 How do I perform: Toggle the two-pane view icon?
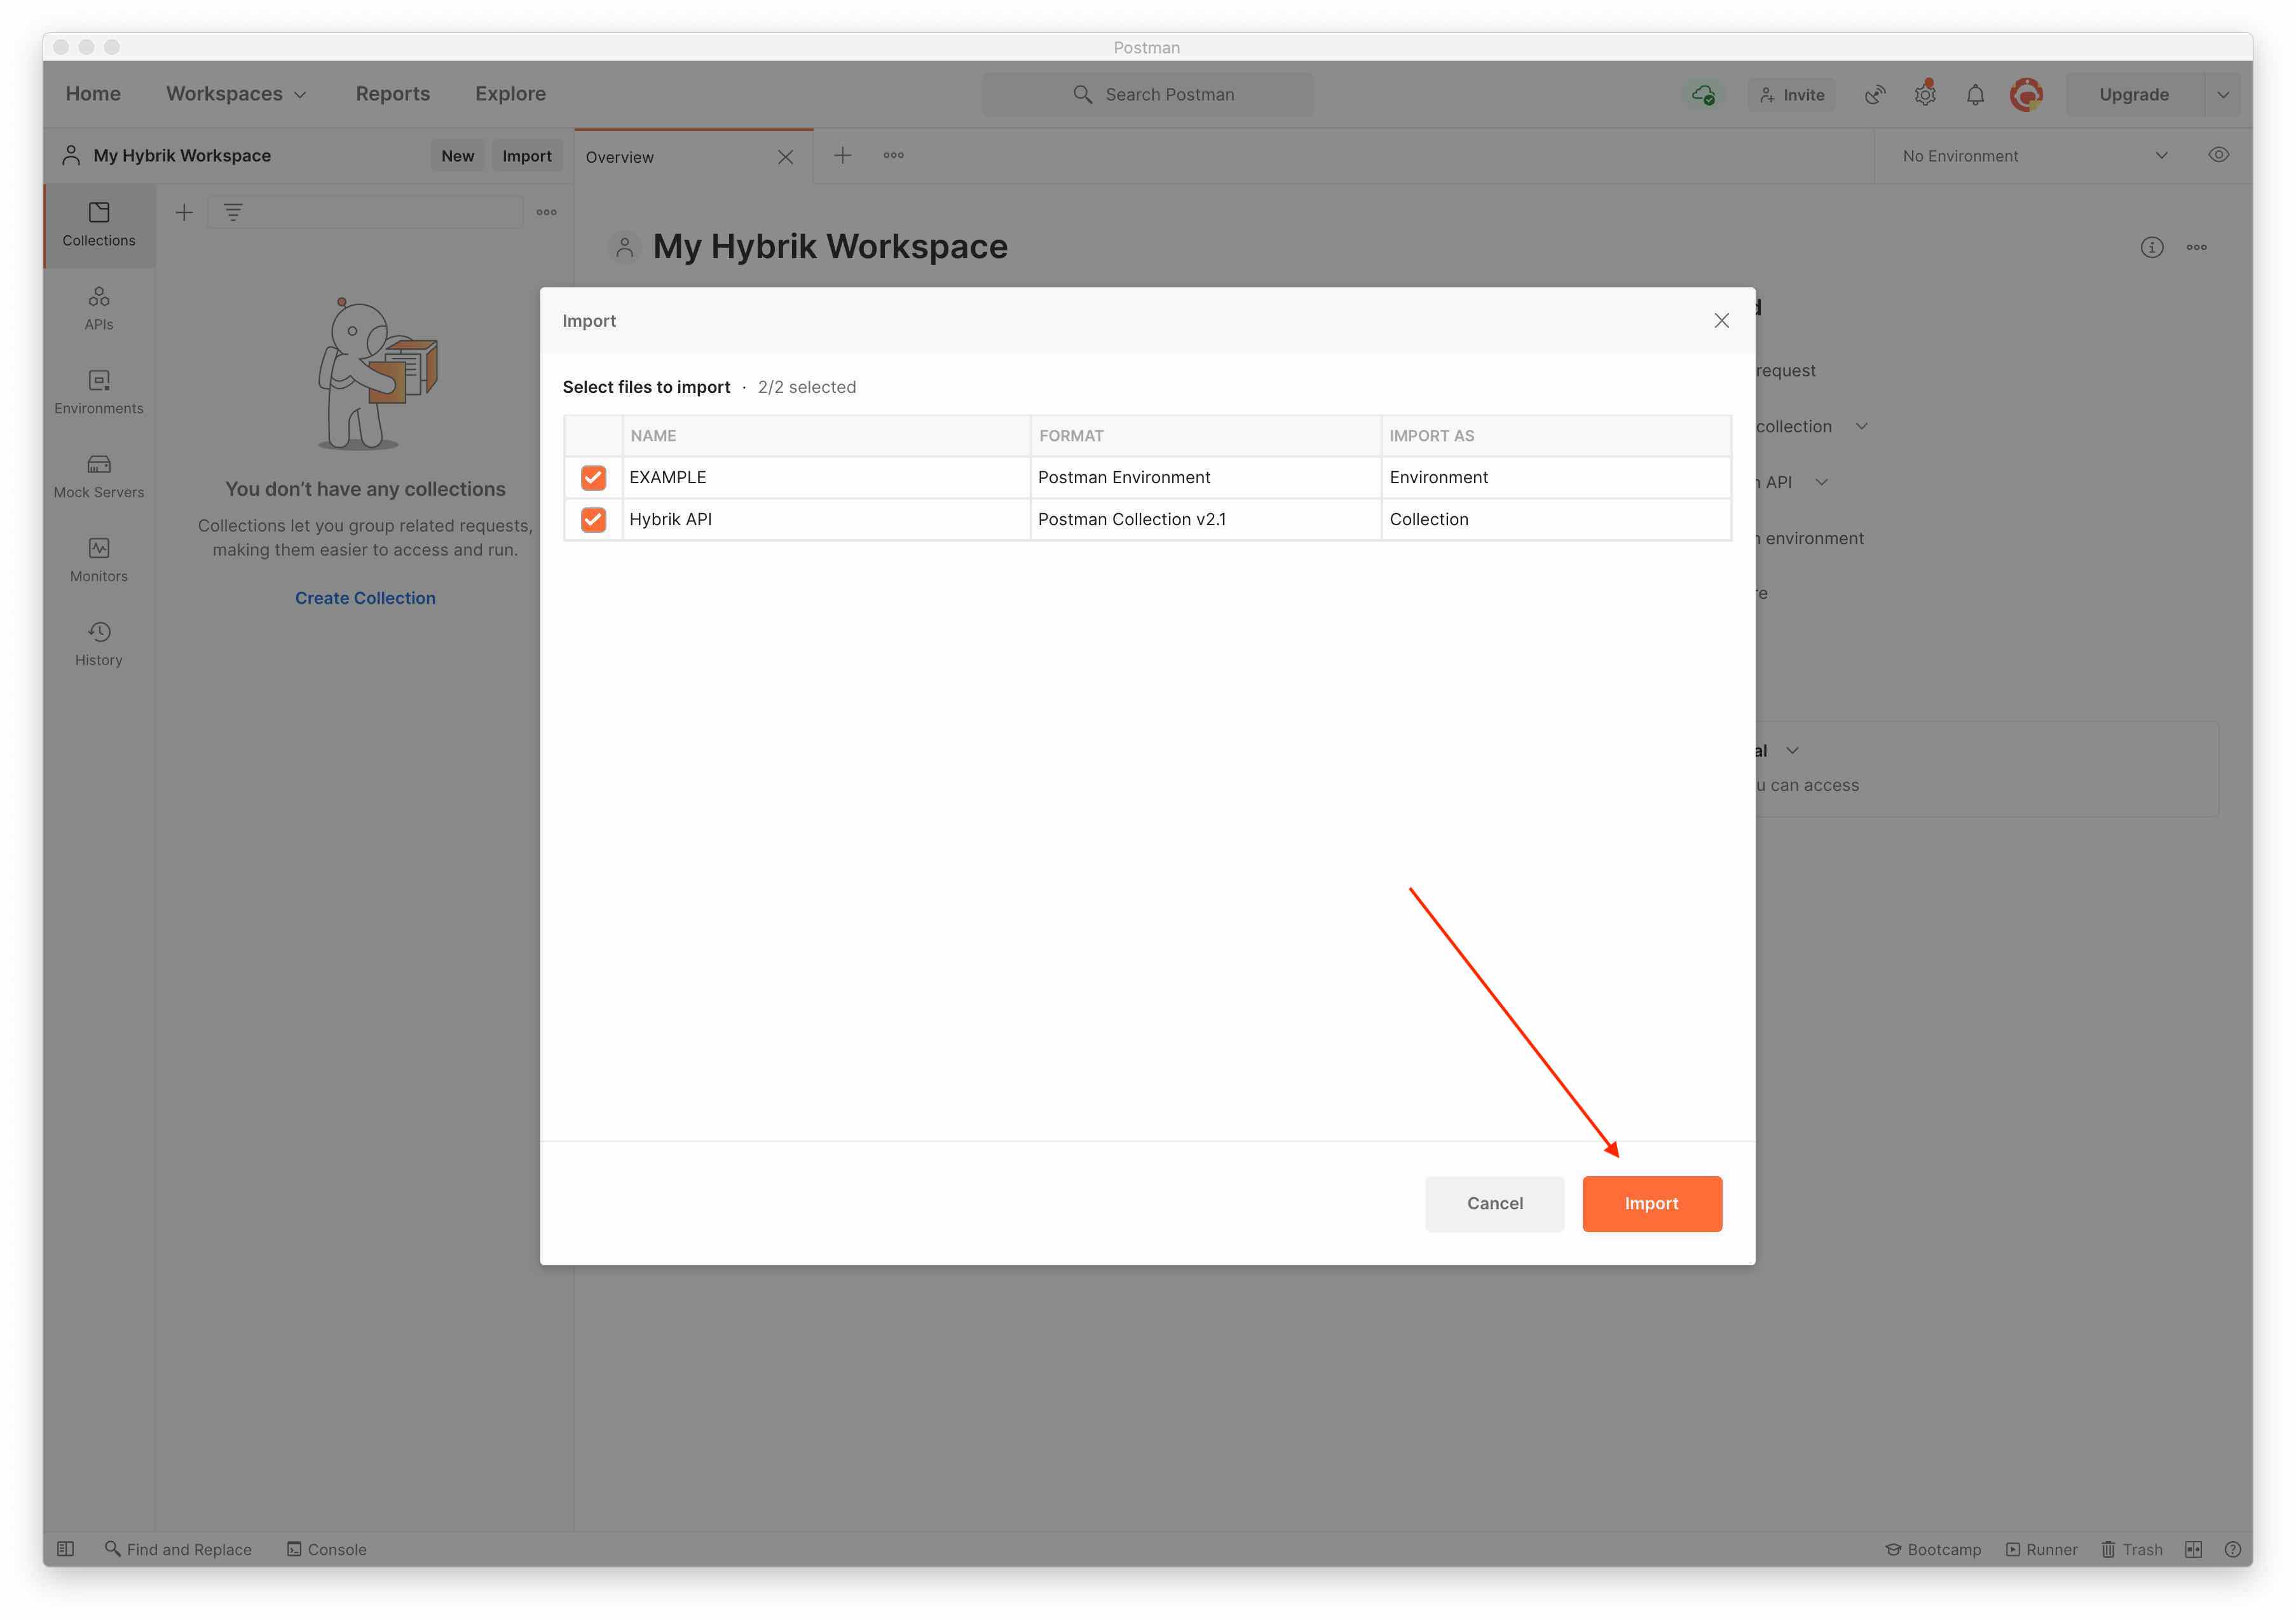2194,1549
